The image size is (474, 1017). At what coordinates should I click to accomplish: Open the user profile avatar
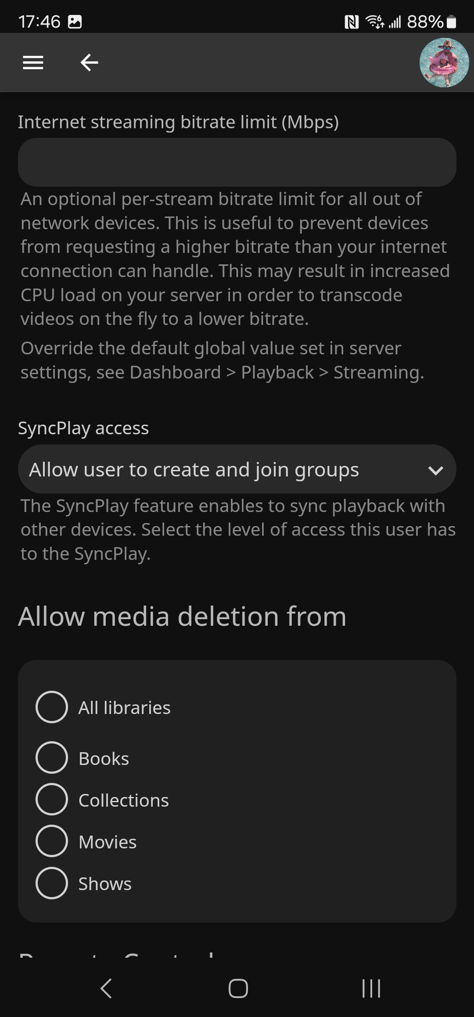444,63
